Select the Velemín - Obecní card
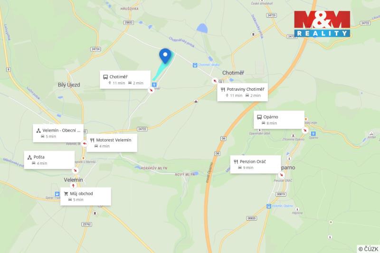 pyautogui.click(x=58, y=133)
